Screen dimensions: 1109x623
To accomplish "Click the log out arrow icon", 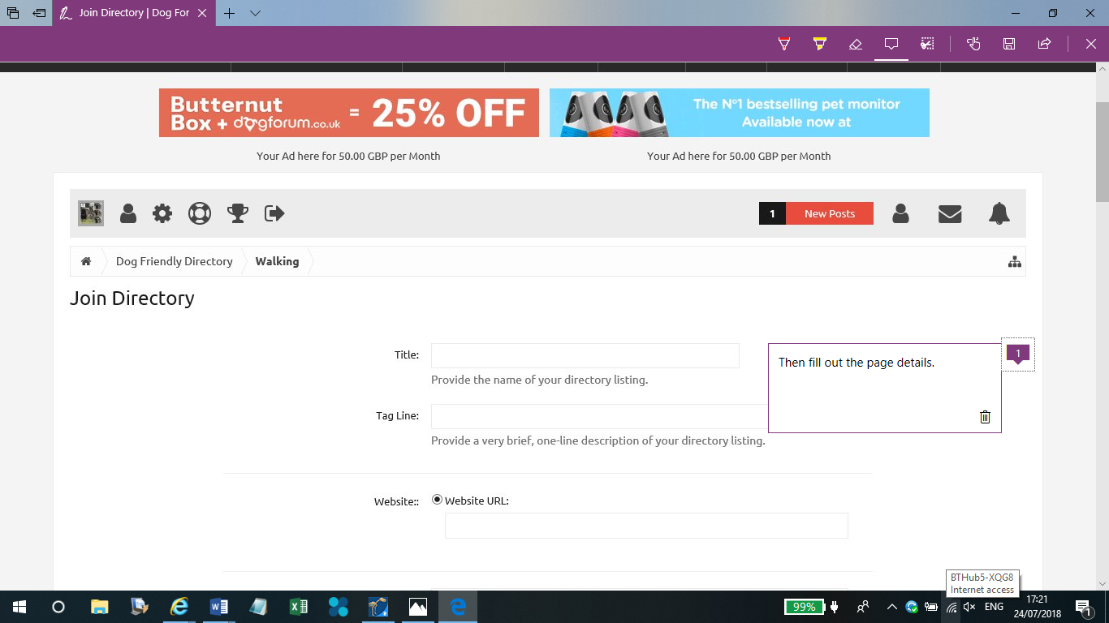I will tap(274, 213).
